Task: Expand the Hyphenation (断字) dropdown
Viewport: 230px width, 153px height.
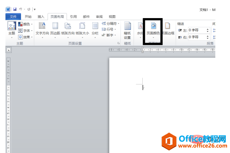Action: [109, 35]
